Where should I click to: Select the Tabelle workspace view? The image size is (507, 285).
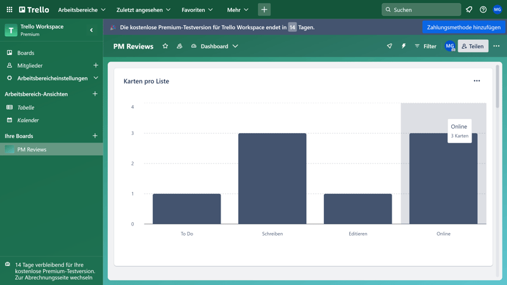(25, 108)
